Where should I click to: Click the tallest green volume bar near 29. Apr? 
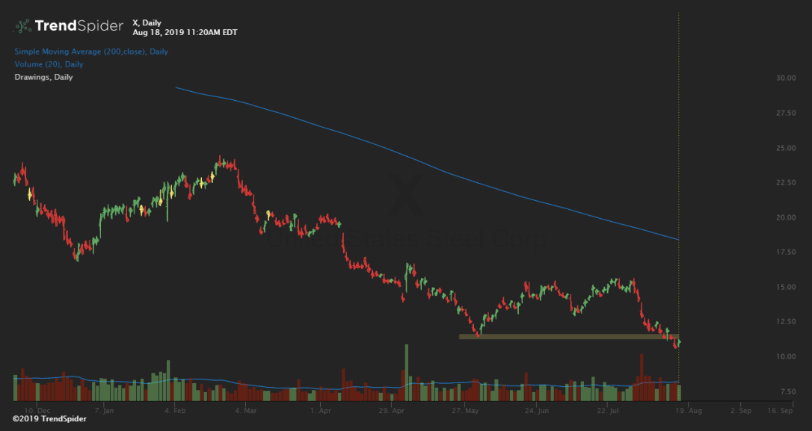point(407,373)
